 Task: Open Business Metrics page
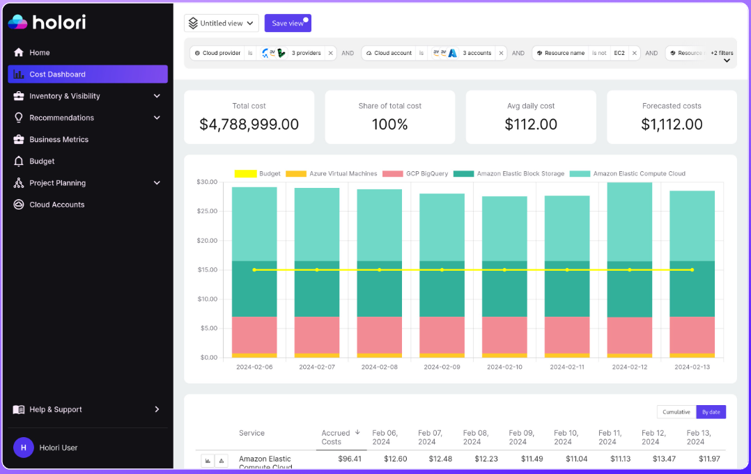(88, 140)
